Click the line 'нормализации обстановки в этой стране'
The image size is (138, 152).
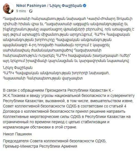(40, 127)
